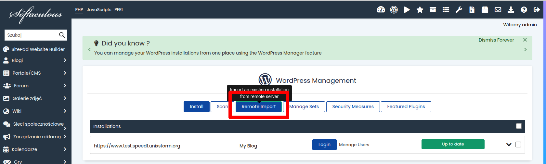The height and width of the screenshot is (164, 546).
Task: Click the My Blog site name text
Action: (248, 146)
